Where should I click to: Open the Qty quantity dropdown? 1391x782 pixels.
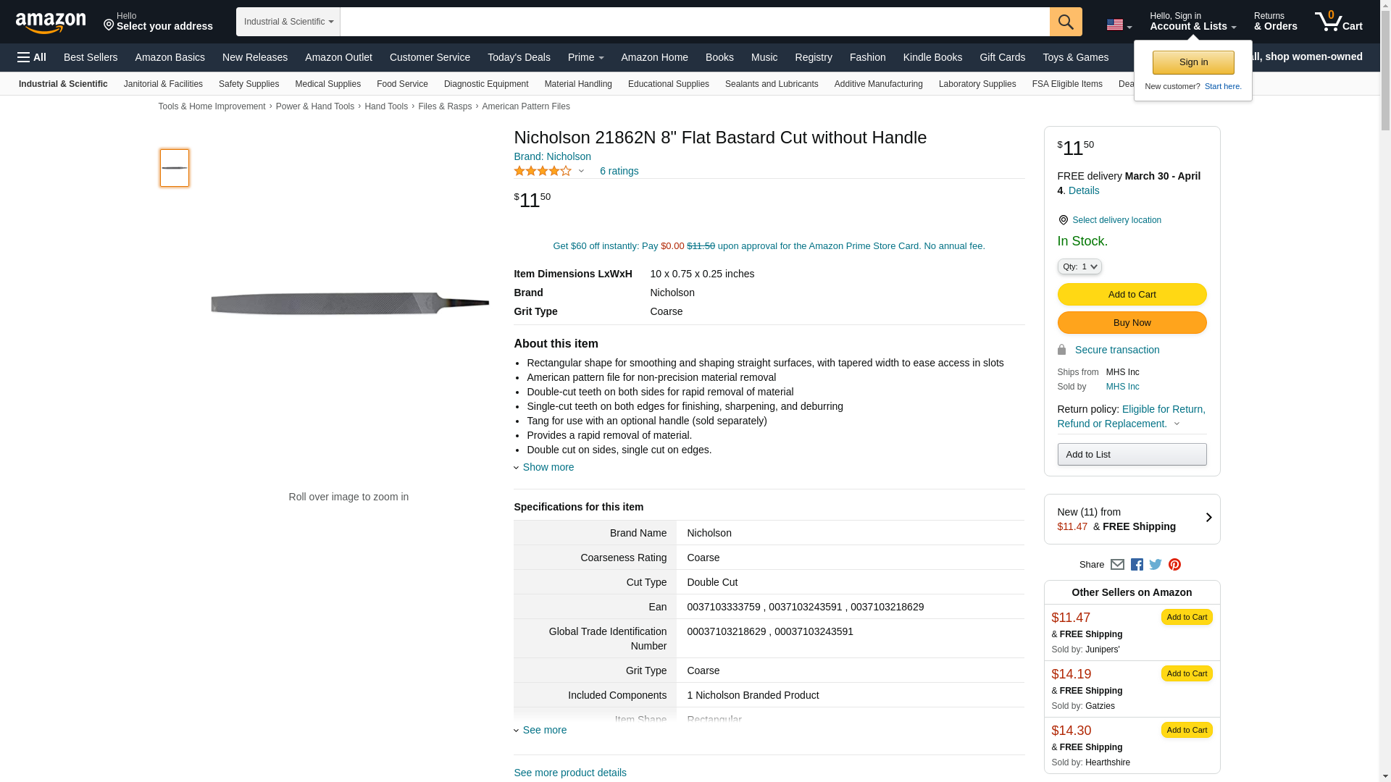pyautogui.click(x=1079, y=267)
